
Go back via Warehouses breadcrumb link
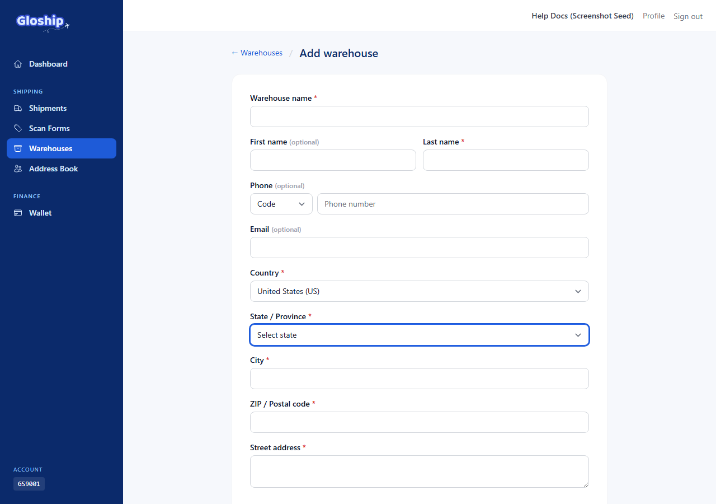coord(257,53)
